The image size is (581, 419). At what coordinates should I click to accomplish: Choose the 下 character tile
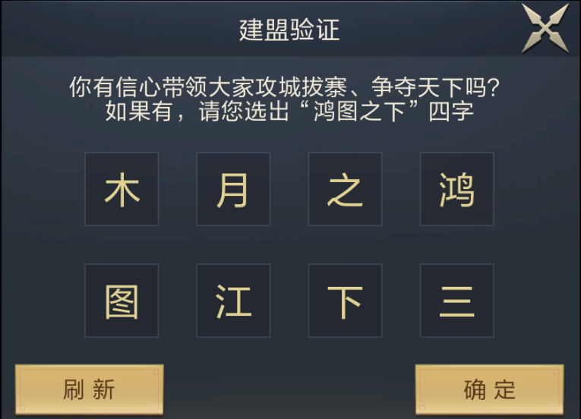(x=345, y=301)
